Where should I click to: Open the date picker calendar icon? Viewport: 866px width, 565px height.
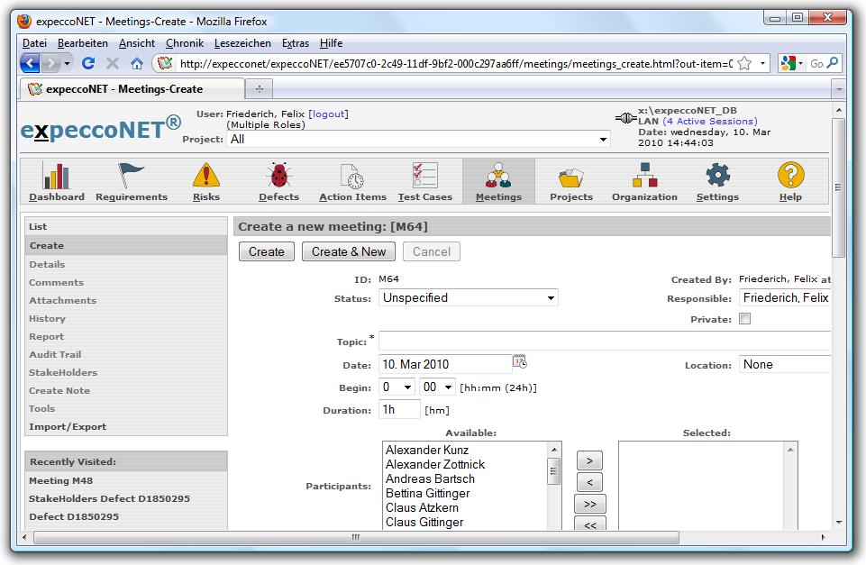click(520, 362)
